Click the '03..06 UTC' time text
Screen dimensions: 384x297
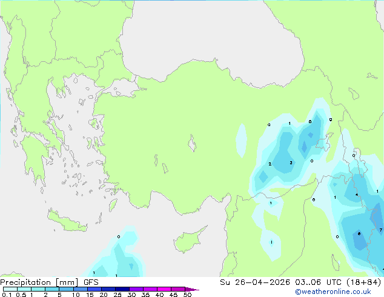tap(318, 282)
